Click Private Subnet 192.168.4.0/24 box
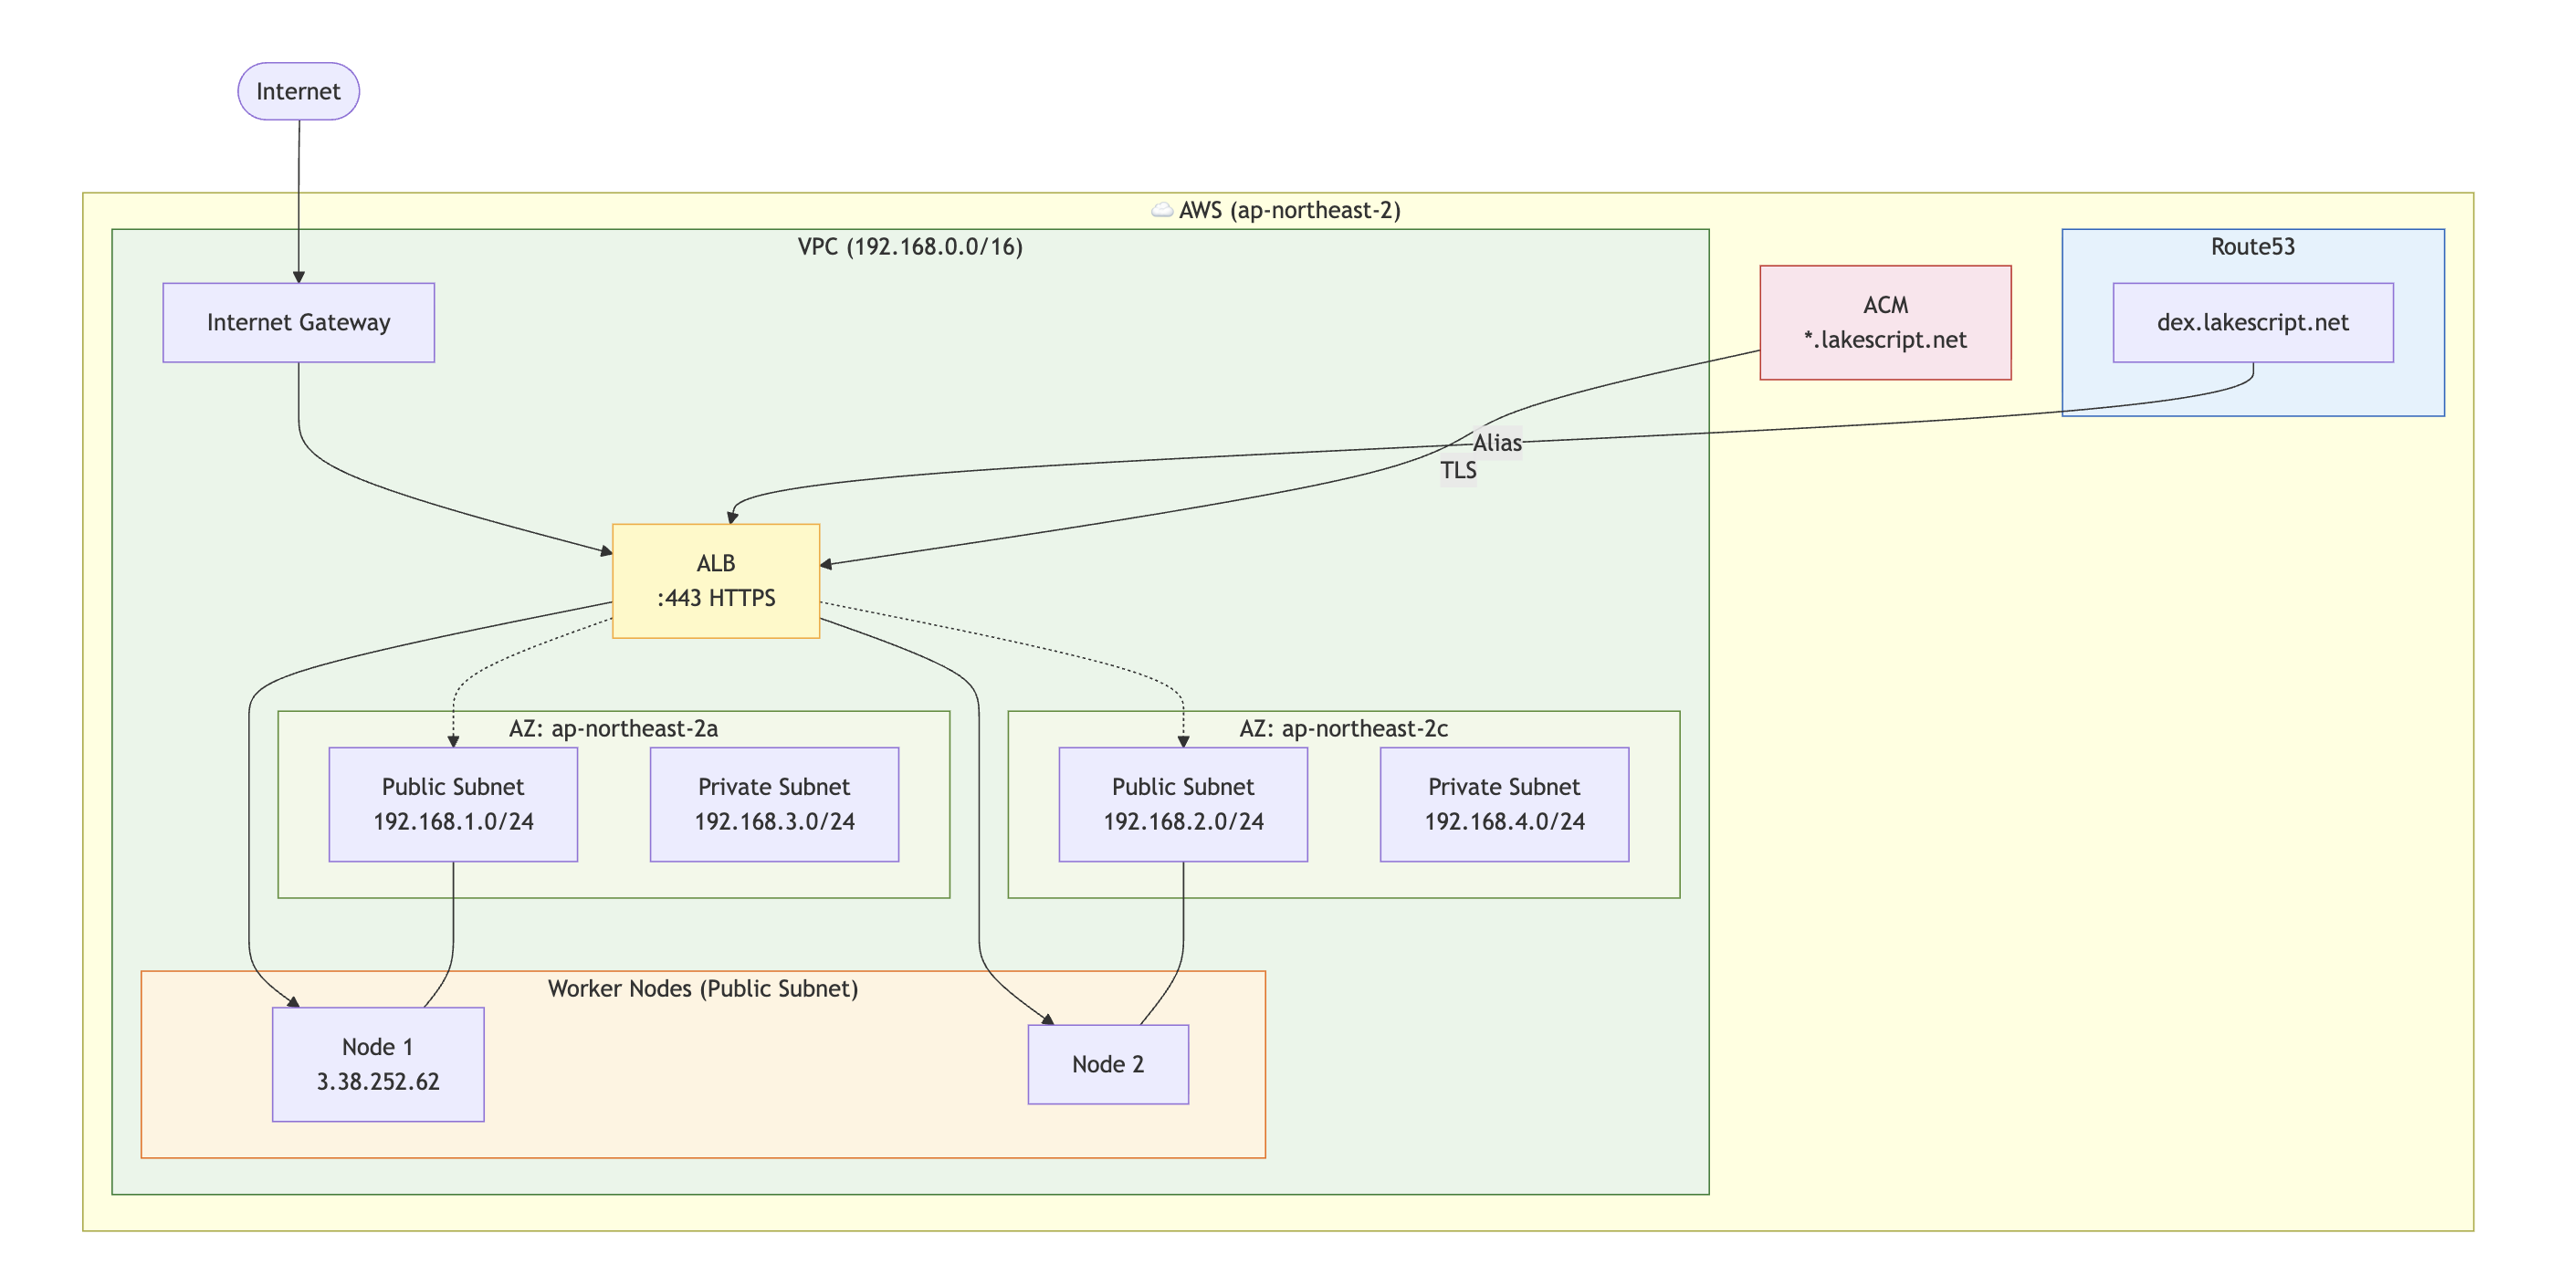 1503,804
